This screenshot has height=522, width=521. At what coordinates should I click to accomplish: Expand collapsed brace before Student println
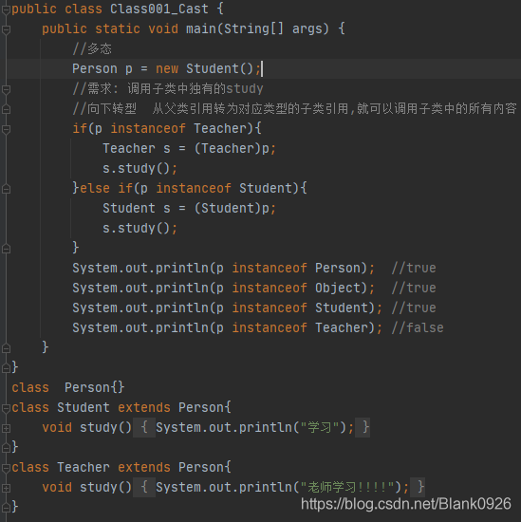144,427
